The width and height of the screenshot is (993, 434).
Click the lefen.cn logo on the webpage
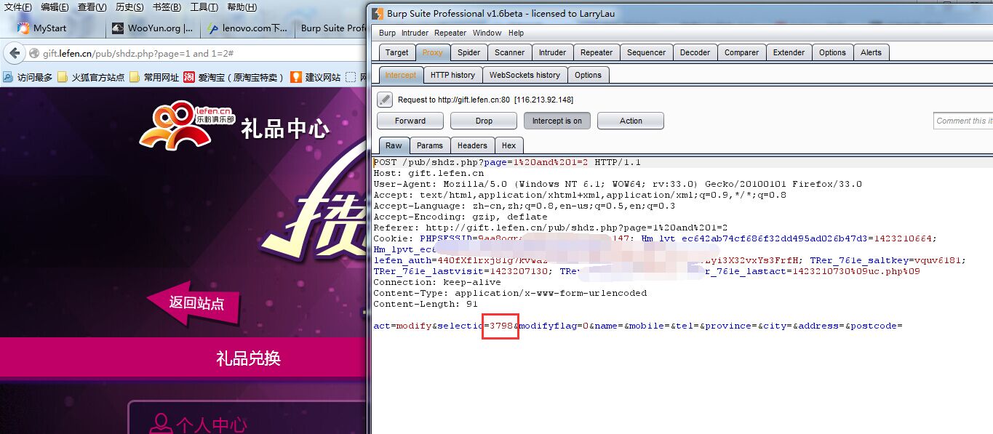tap(188, 126)
